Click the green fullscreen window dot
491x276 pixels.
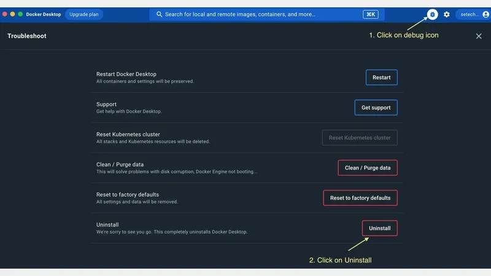click(x=20, y=14)
